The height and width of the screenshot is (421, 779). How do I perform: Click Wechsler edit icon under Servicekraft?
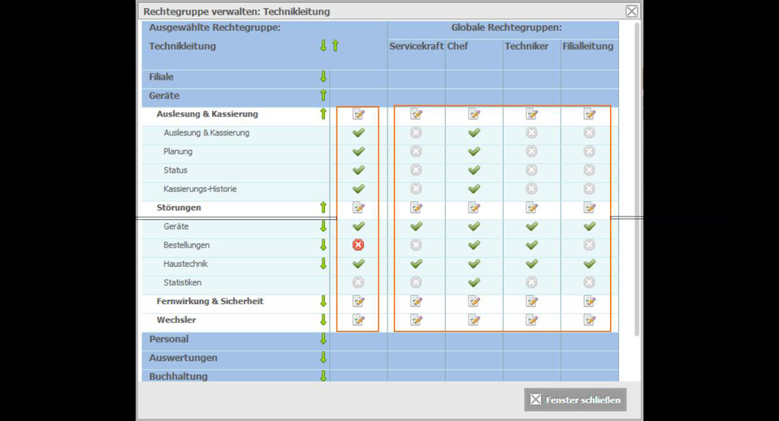[x=417, y=320]
